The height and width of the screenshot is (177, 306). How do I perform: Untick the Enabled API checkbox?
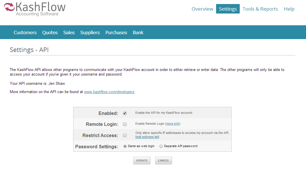pyautogui.click(x=125, y=113)
